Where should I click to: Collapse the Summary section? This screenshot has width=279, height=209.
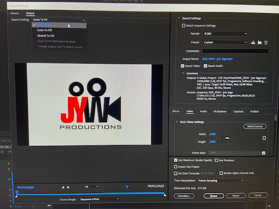[x=183, y=73]
